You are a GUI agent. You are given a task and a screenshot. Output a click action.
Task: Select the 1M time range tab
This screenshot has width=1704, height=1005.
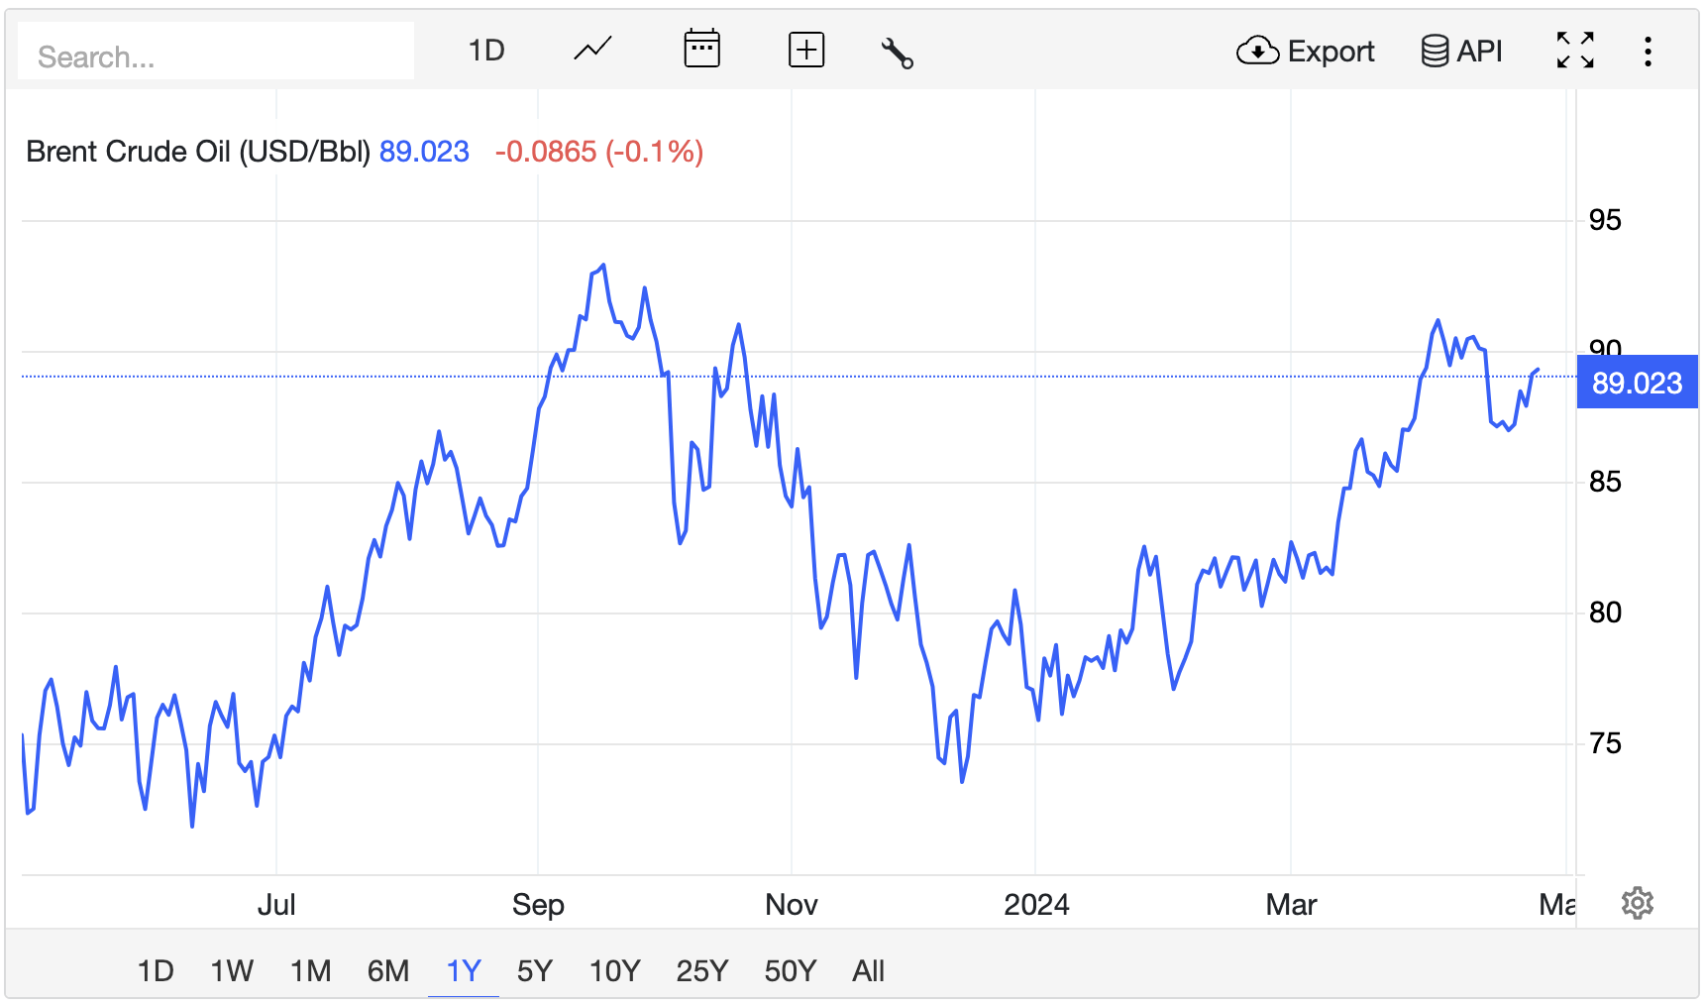tap(311, 970)
